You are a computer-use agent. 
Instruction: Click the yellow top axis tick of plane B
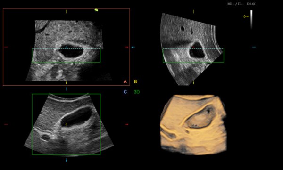[x=193, y=12]
